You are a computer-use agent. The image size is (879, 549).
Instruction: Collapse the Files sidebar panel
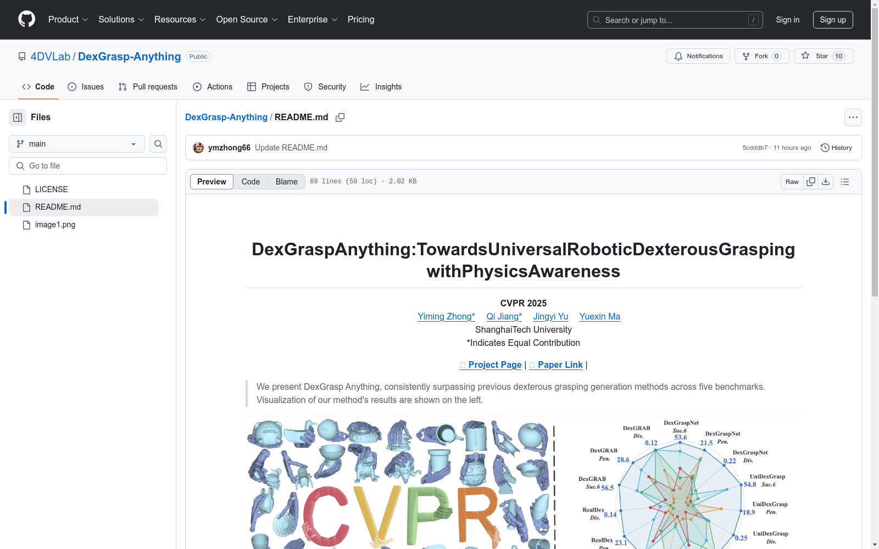point(17,117)
